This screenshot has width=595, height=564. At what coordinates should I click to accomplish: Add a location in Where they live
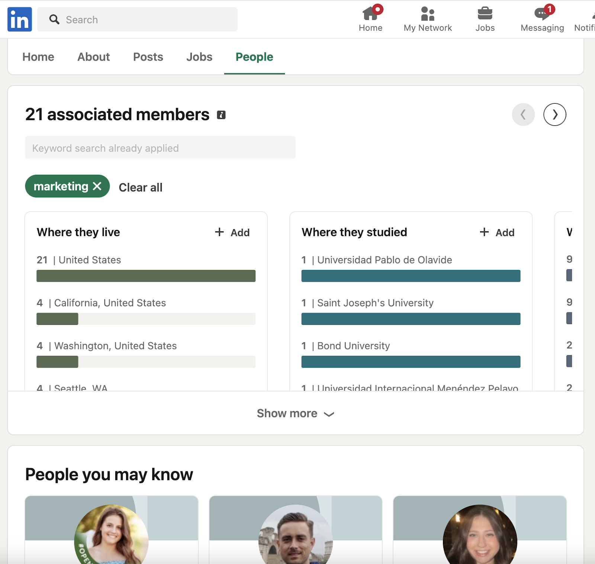(232, 232)
